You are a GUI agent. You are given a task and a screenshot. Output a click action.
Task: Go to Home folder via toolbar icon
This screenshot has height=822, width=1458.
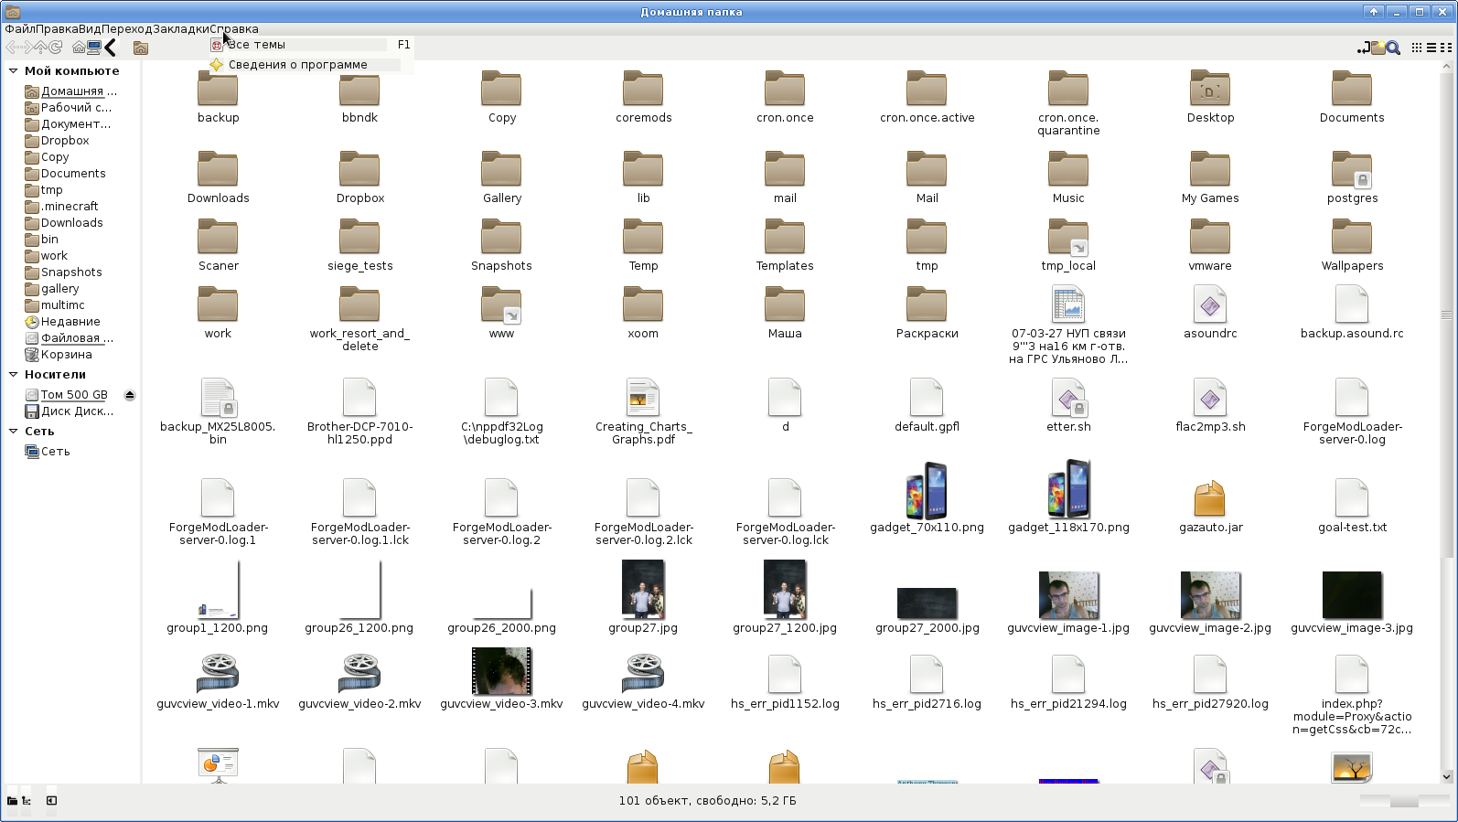79,48
